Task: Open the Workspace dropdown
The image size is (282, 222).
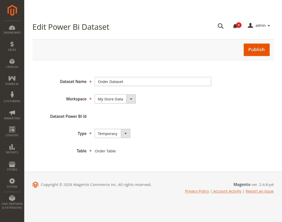Action: (115, 99)
